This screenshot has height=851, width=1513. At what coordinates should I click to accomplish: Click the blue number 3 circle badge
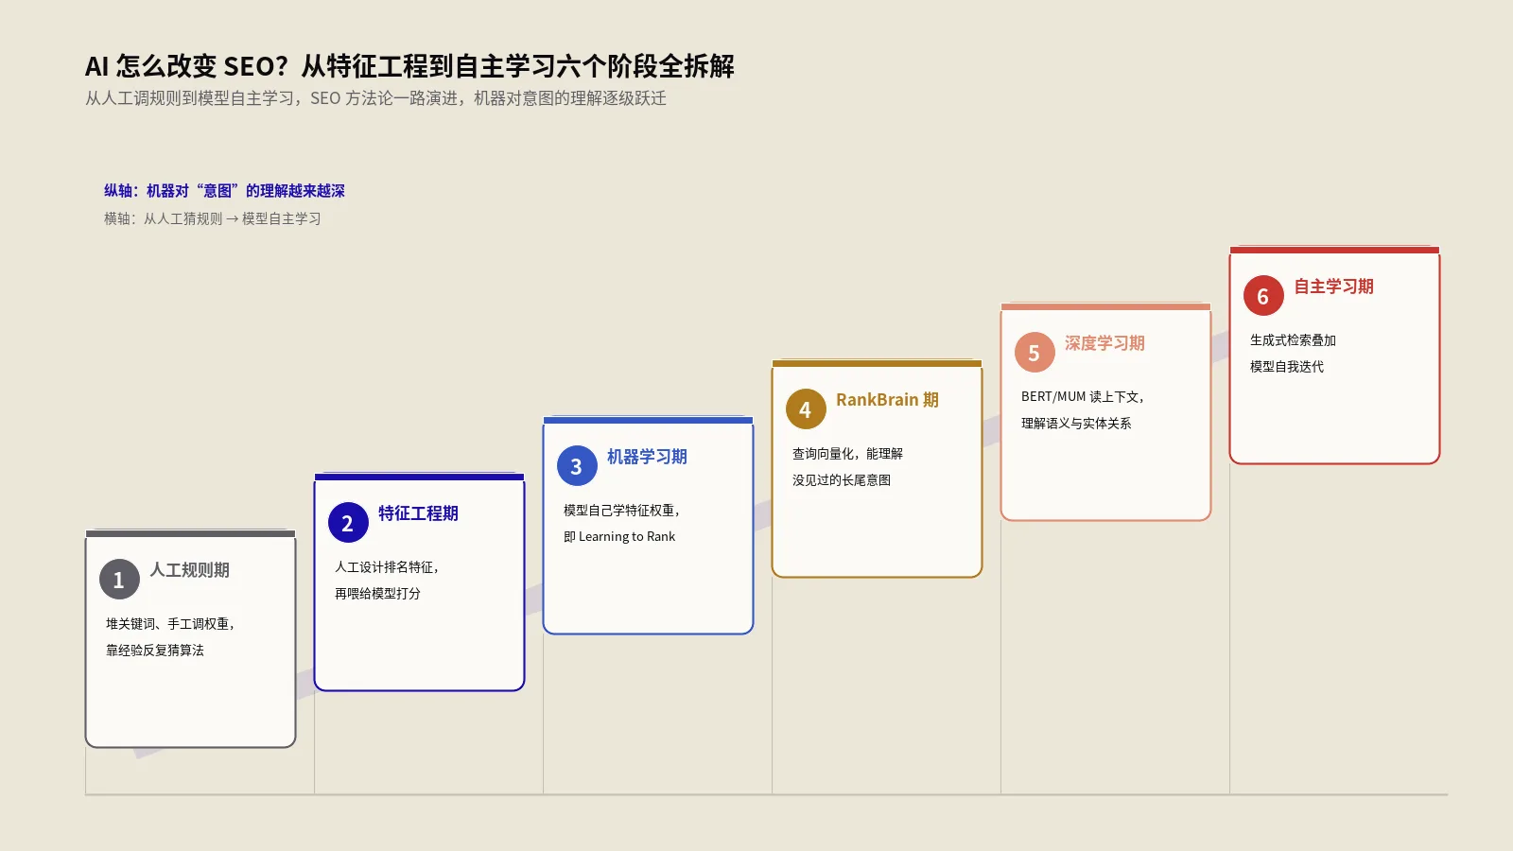point(577,466)
